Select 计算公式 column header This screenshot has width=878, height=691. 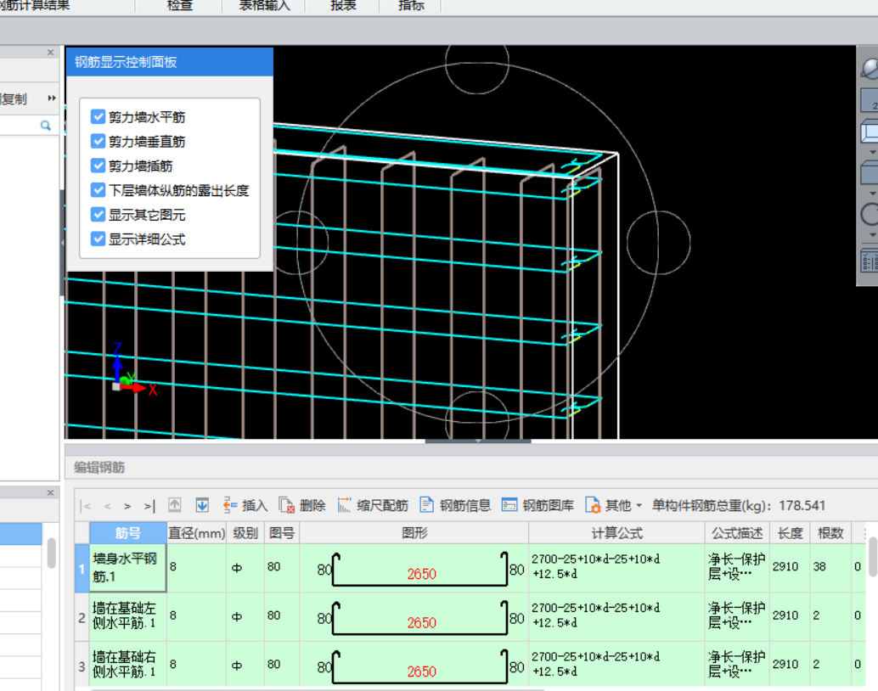click(616, 533)
